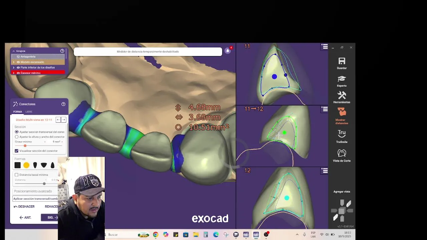
Task: Click the Guardar save icon
Action: click(x=342, y=61)
